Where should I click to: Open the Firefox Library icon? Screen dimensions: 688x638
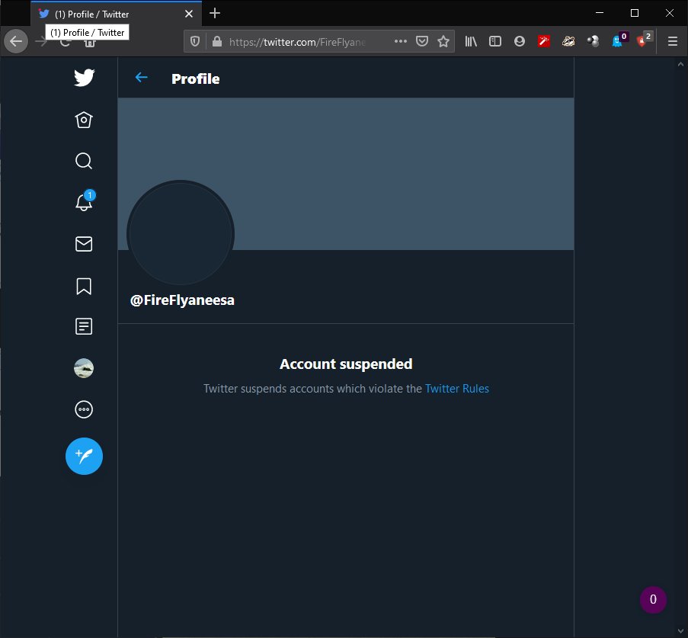(471, 41)
